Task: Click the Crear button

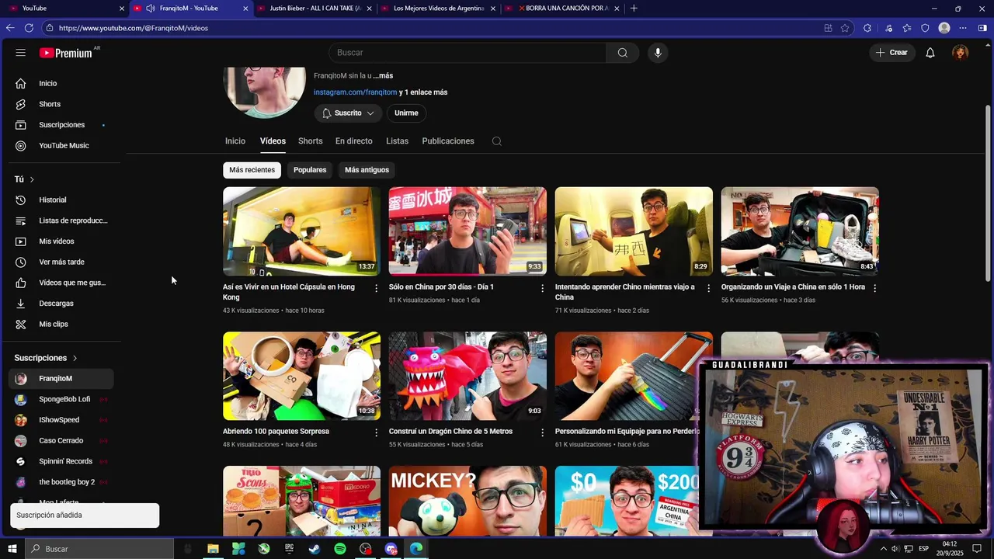Action: pos(891,53)
